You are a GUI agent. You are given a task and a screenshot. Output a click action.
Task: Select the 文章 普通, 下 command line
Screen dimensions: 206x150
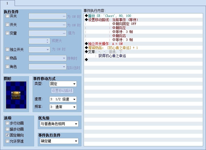(x=143, y=52)
